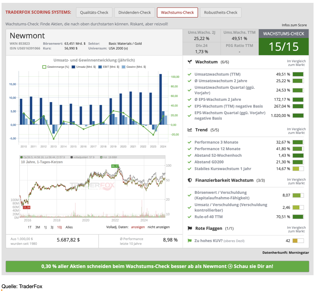This screenshot has width=314, height=291.
Task: Click the ISIN US6516391066 text
Action: point(25,48)
